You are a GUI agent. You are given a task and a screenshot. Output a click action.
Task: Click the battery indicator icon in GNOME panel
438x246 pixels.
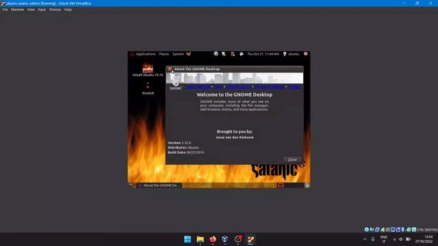click(233, 54)
